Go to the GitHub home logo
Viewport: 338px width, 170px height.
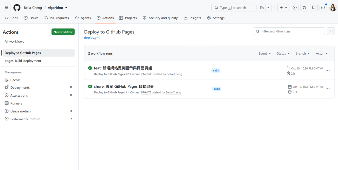(x=17, y=8)
